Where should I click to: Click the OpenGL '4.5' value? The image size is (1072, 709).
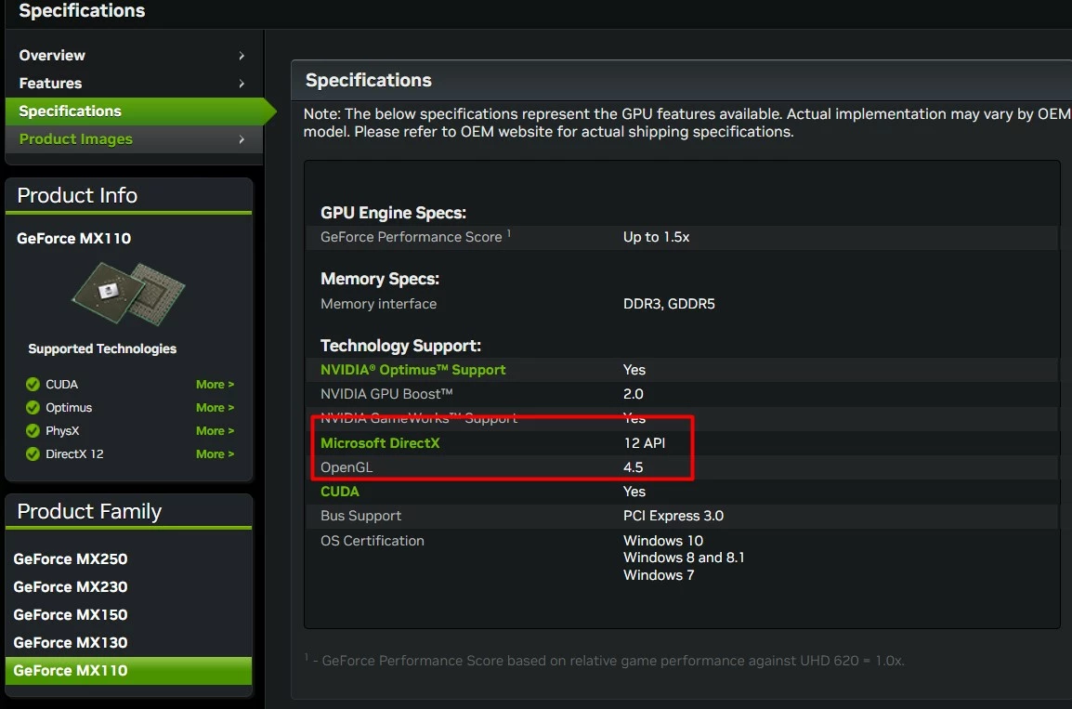pos(634,467)
